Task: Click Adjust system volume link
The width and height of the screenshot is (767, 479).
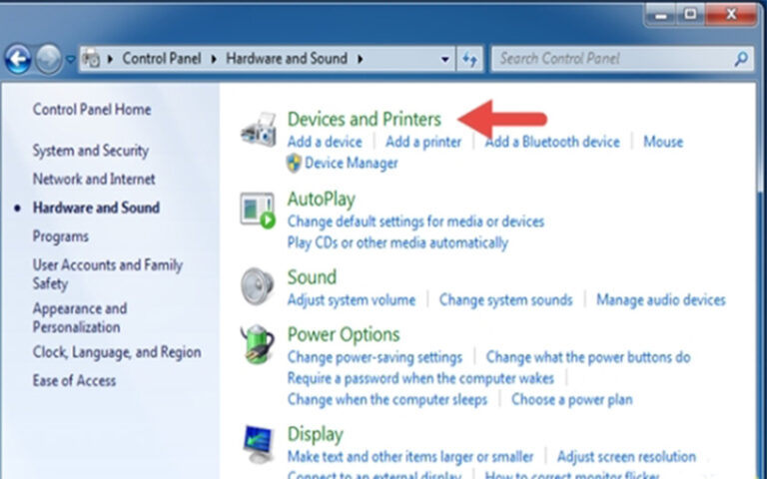Action: (x=352, y=299)
